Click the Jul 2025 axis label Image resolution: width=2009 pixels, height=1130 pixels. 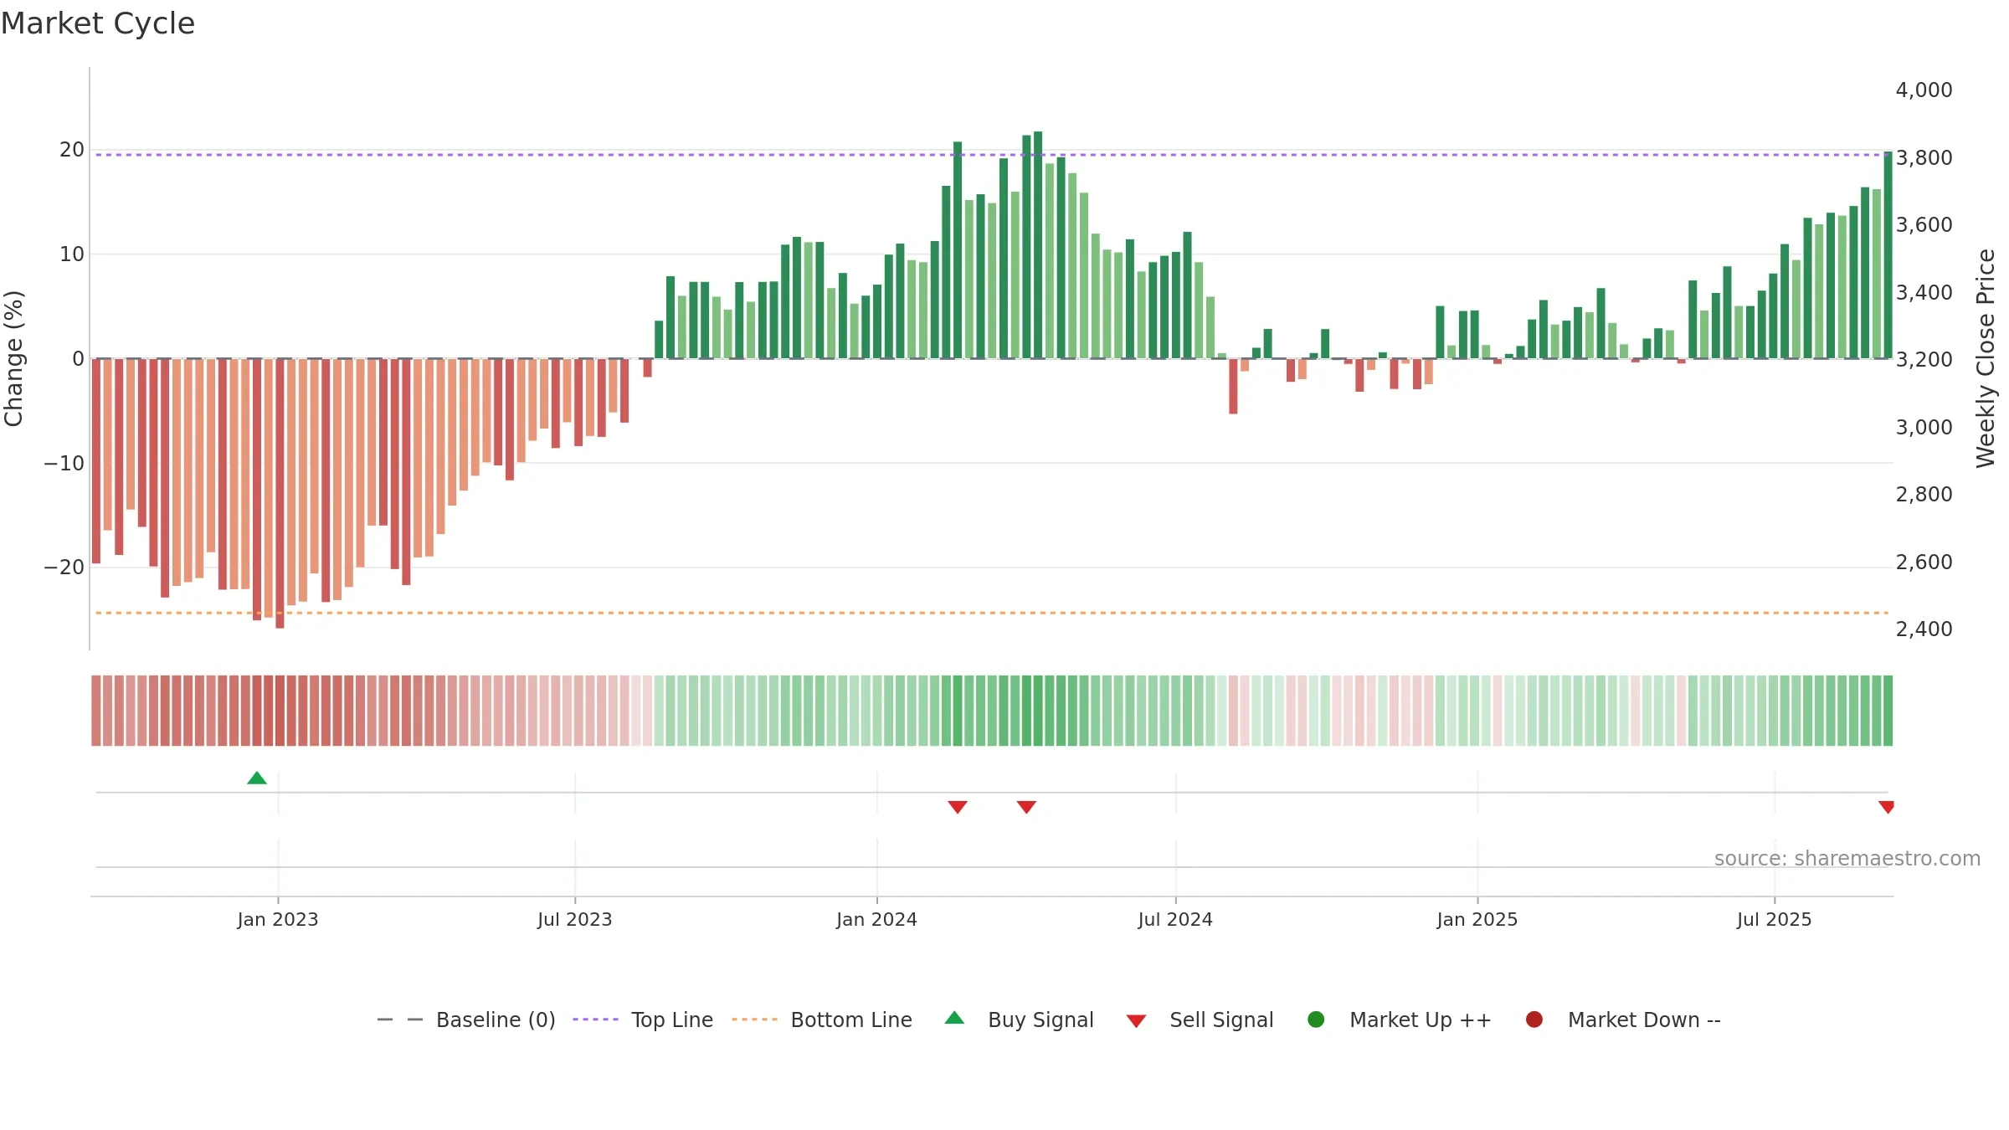1775,919
